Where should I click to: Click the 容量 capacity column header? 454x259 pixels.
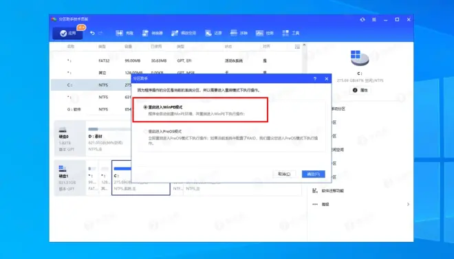point(128,47)
